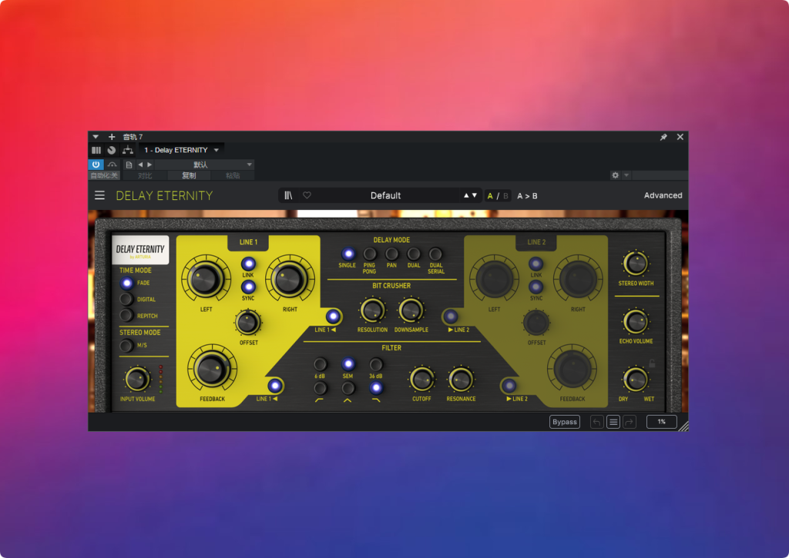Open the host preset dropdown showing 默认
This screenshot has width=789, height=558.
click(203, 165)
